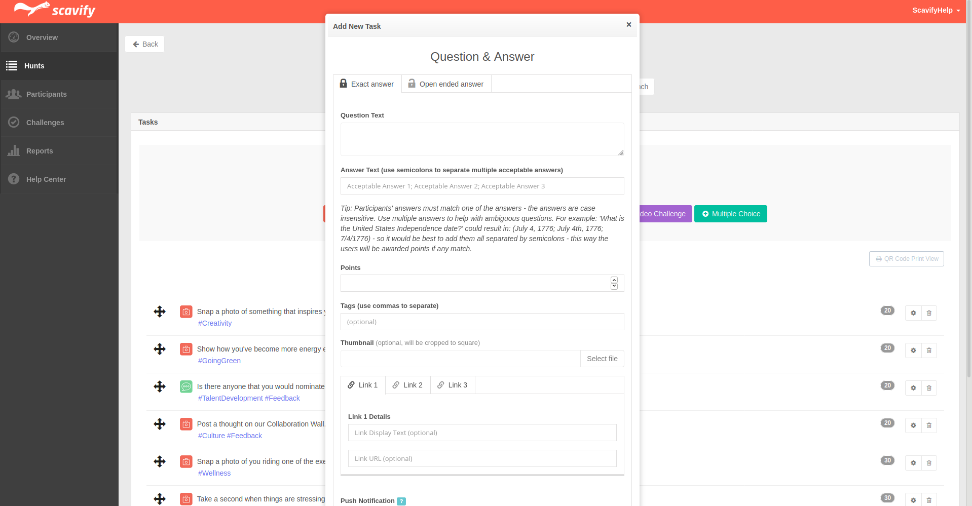Open the #Culture #Feedback tag link

(x=230, y=436)
